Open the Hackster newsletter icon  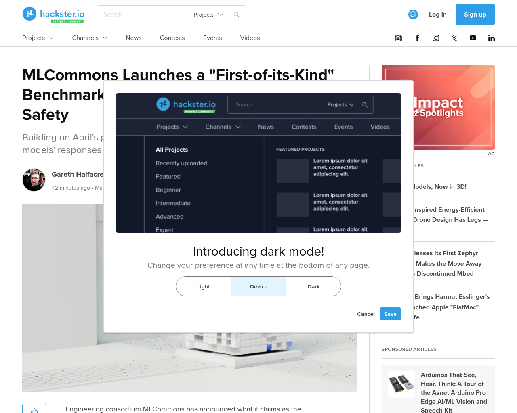(399, 38)
